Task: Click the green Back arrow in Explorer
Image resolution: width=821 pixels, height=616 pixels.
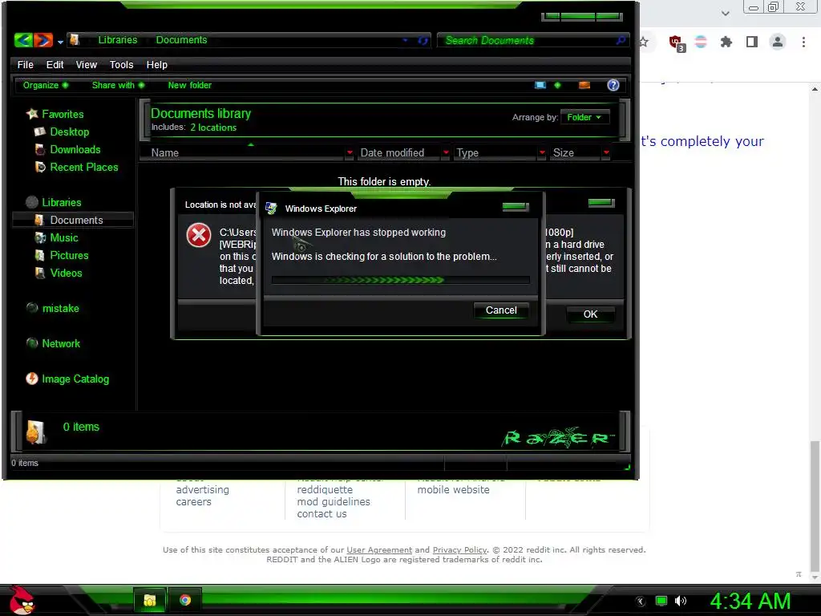Action: (x=23, y=40)
